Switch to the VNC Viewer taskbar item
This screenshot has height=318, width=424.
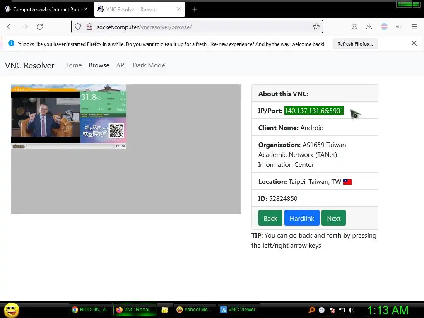click(x=238, y=310)
